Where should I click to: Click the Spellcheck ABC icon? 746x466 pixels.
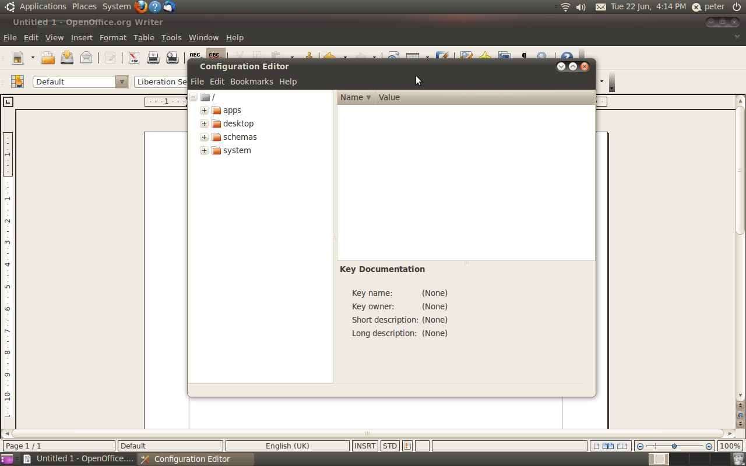click(195, 55)
